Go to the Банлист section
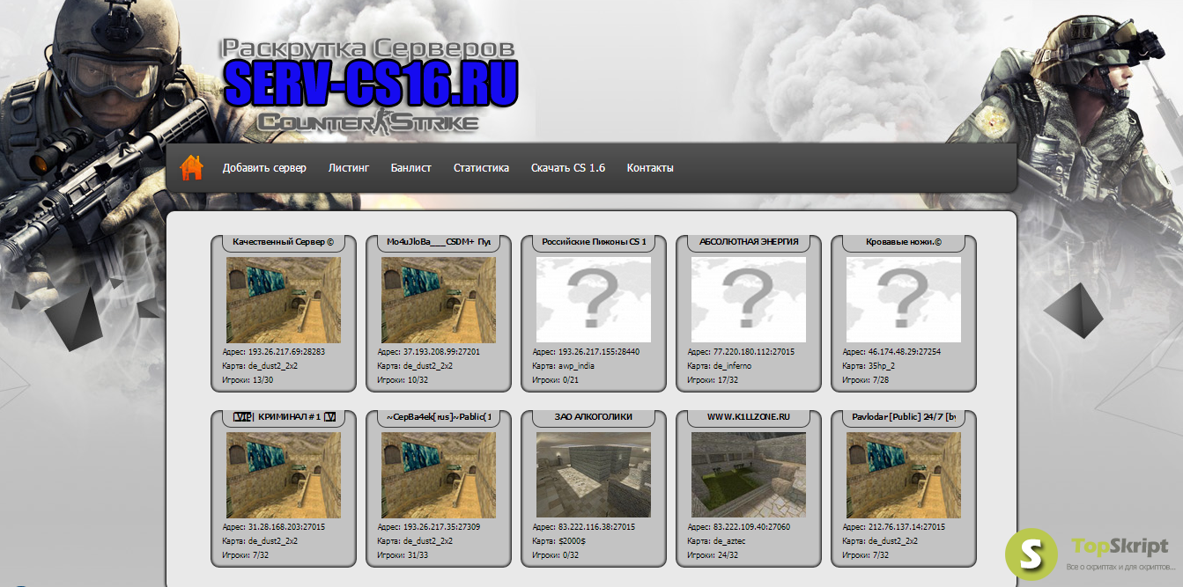Viewport: 1183px width, 587px height. [x=411, y=168]
